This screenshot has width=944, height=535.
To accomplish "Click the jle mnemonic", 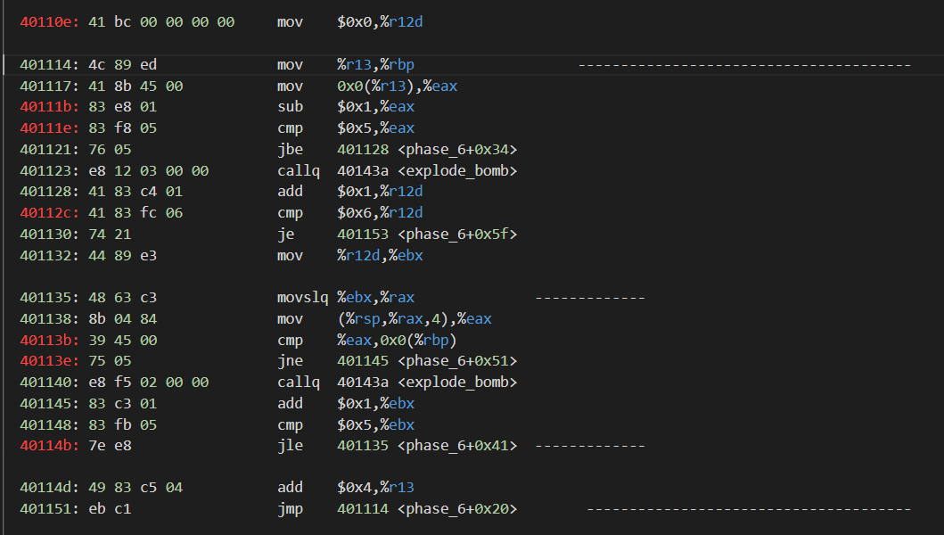I will click(291, 446).
